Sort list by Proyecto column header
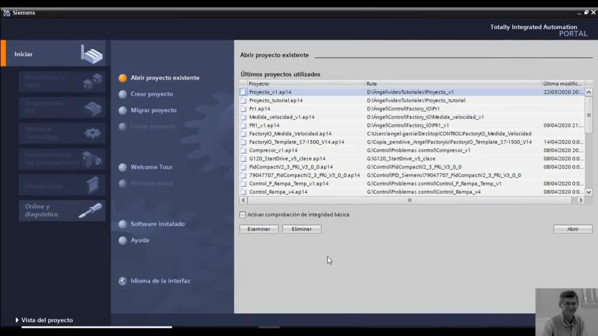The width and height of the screenshot is (598, 336). pyautogui.click(x=307, y=83)
